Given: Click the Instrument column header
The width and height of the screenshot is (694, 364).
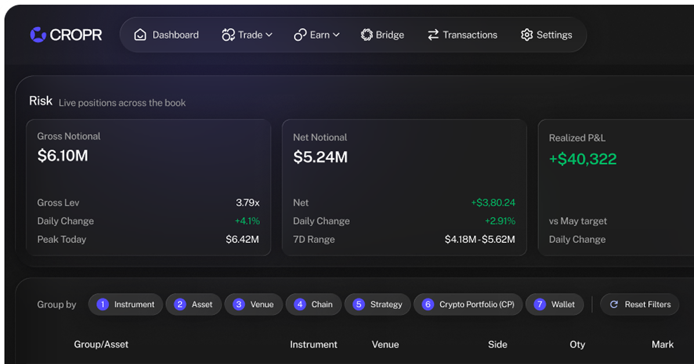Looking at the screenshot, I should [x=313, y=344].
